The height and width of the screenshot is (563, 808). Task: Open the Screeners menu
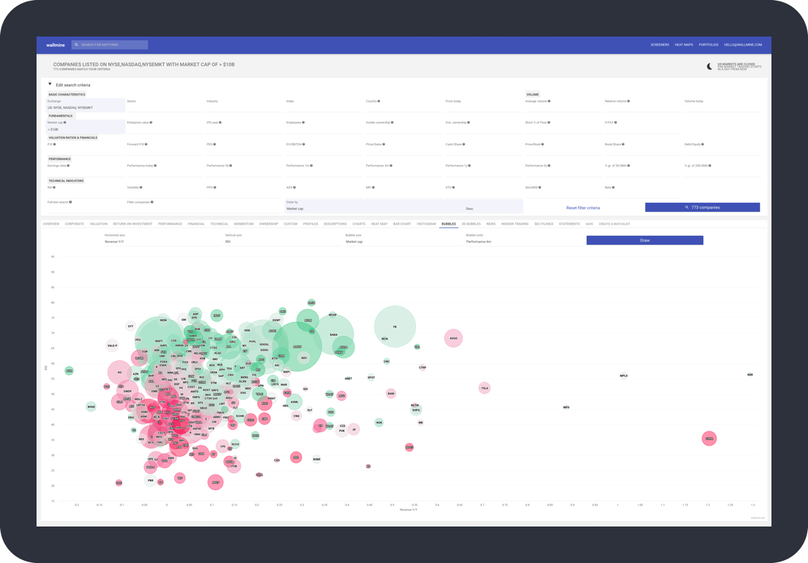pyautogui.click(x=659, y=45)
